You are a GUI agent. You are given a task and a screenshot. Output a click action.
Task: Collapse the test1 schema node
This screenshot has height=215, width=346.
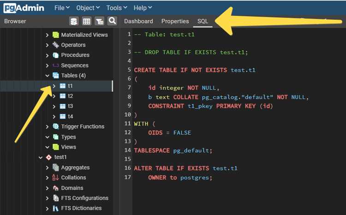tap(41, 157)
